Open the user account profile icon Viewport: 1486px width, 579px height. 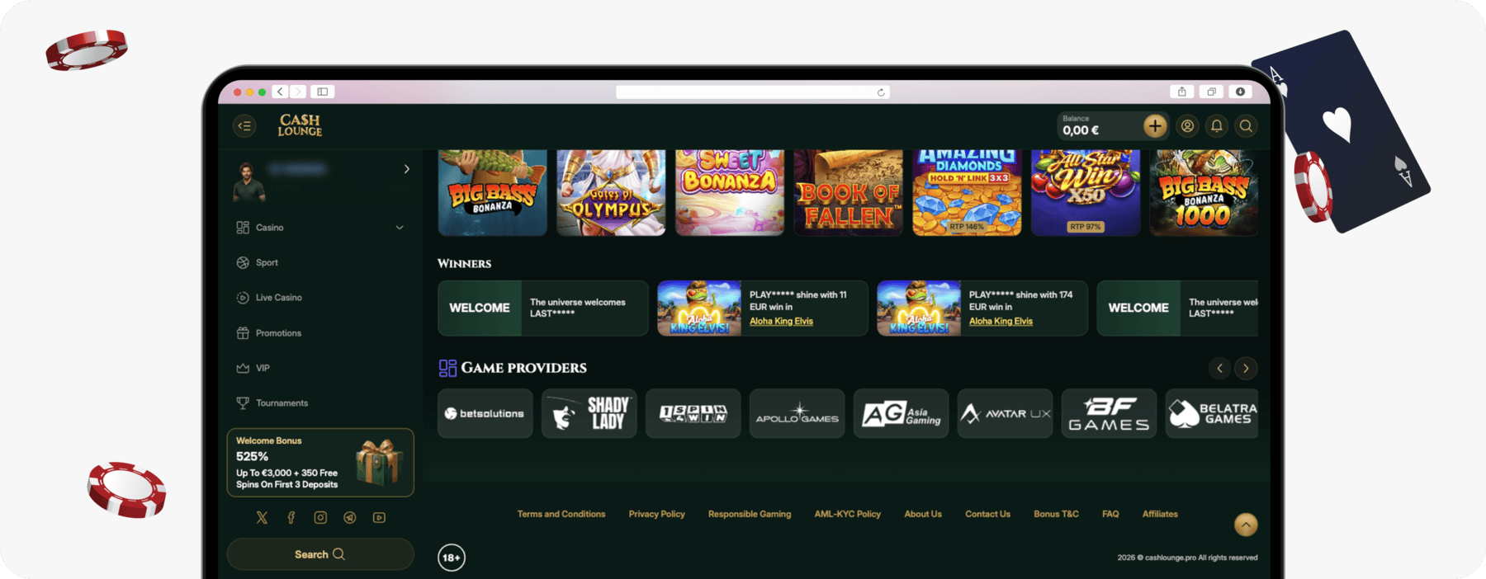(1187, 126)
